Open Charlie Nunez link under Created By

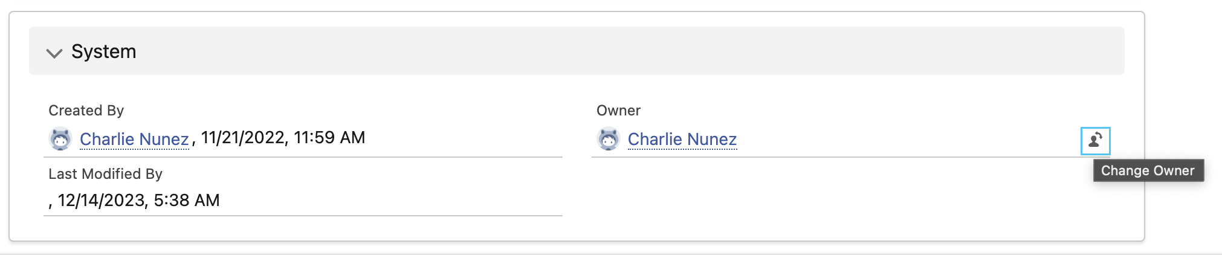tap(134, 139)
